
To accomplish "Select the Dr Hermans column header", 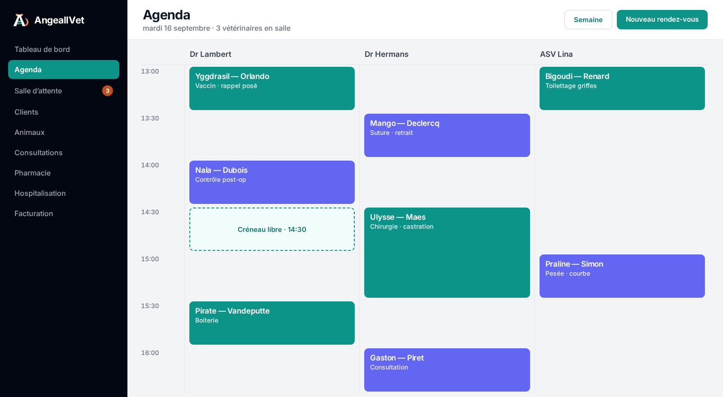I will [386, 54].
